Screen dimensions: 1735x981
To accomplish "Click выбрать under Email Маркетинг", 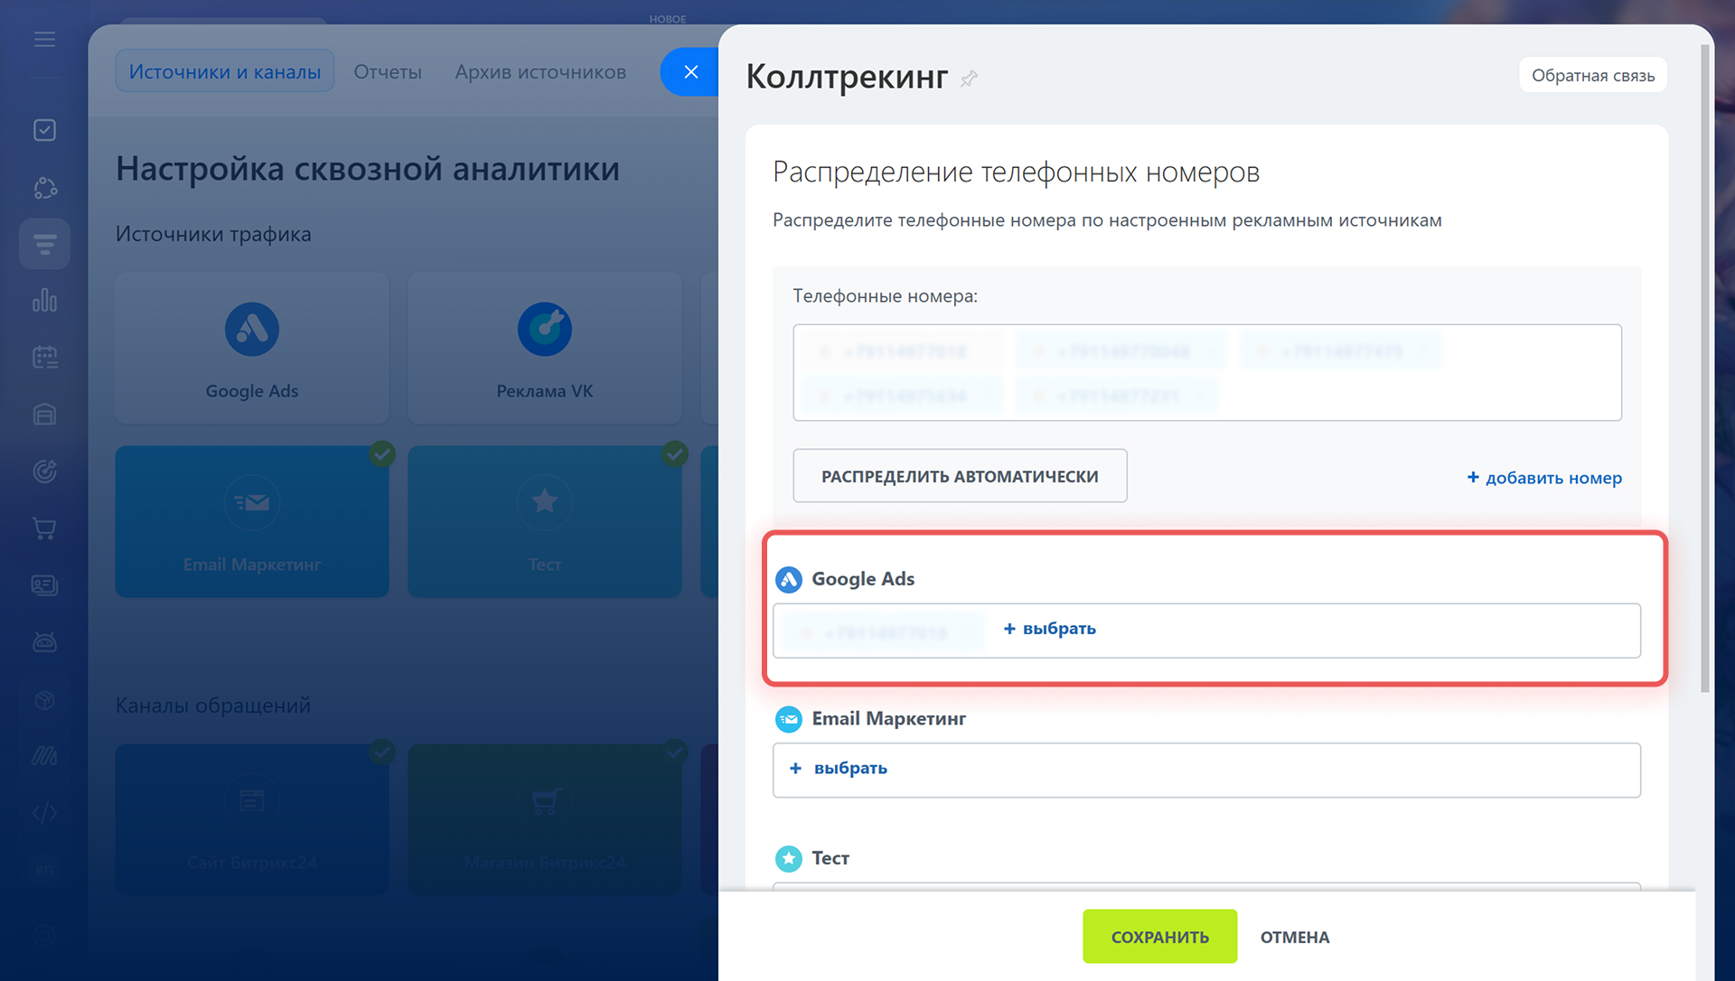I will (x=839, y=769).
